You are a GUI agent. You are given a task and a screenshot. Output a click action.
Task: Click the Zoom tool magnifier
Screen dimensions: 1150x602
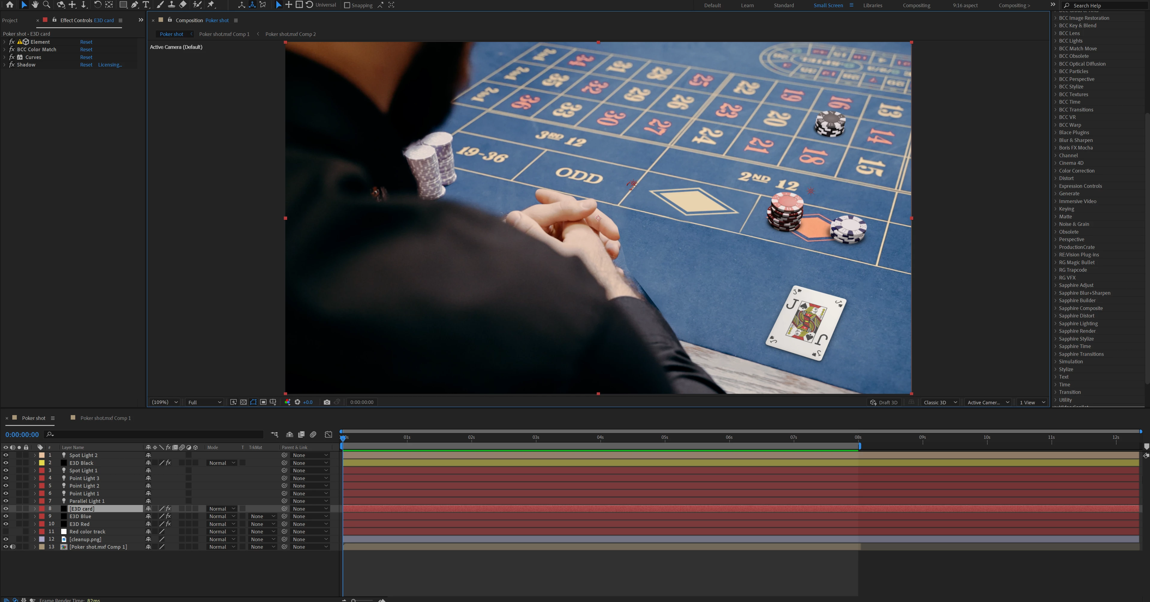click(46, 5)
